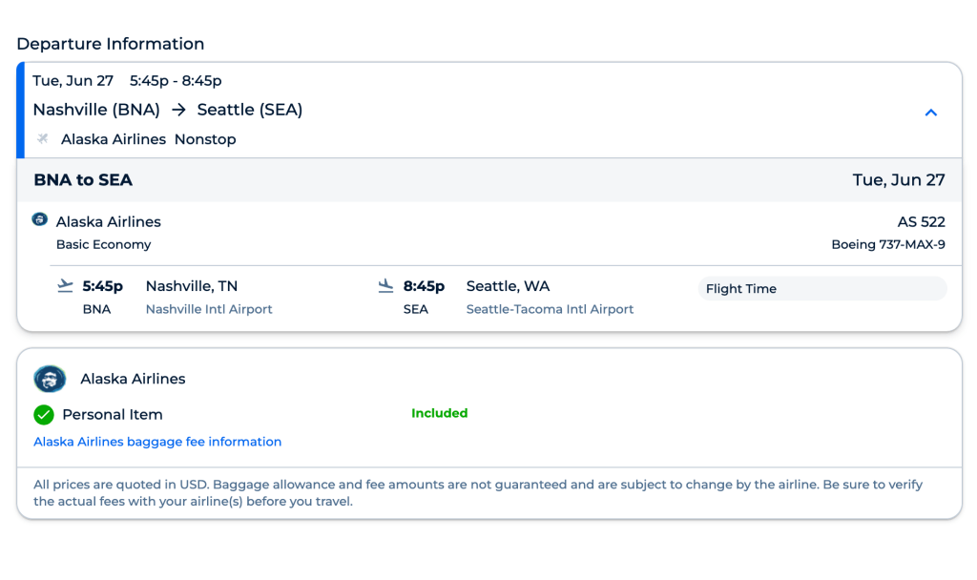The width and height of the screenshot is (977, 580).
Task: Click the green checkmark next to Personal Item
Action: [44, 415]
